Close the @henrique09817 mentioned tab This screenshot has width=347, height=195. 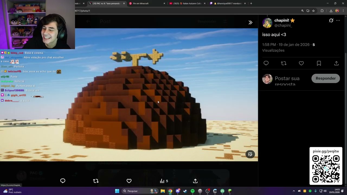tap(245, 4)
